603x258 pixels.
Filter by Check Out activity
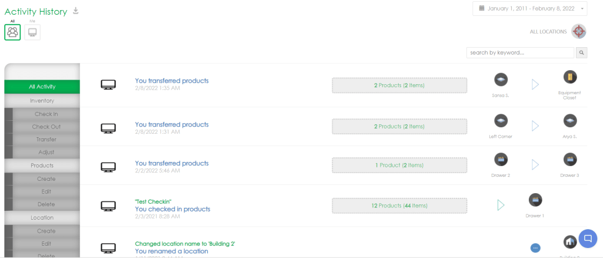point(46,127)
